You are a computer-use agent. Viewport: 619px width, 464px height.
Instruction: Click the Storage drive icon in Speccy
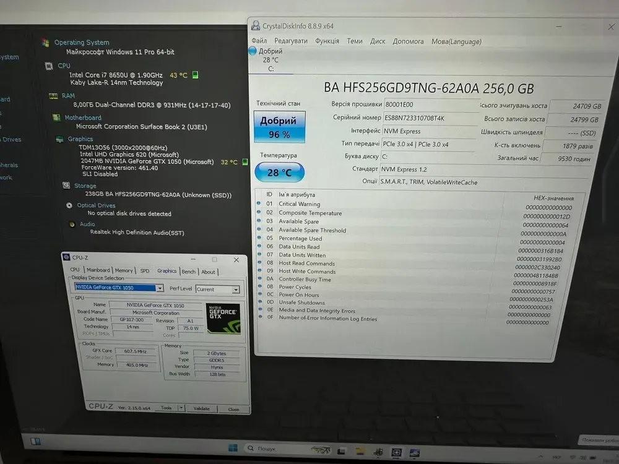click(66, 186)
